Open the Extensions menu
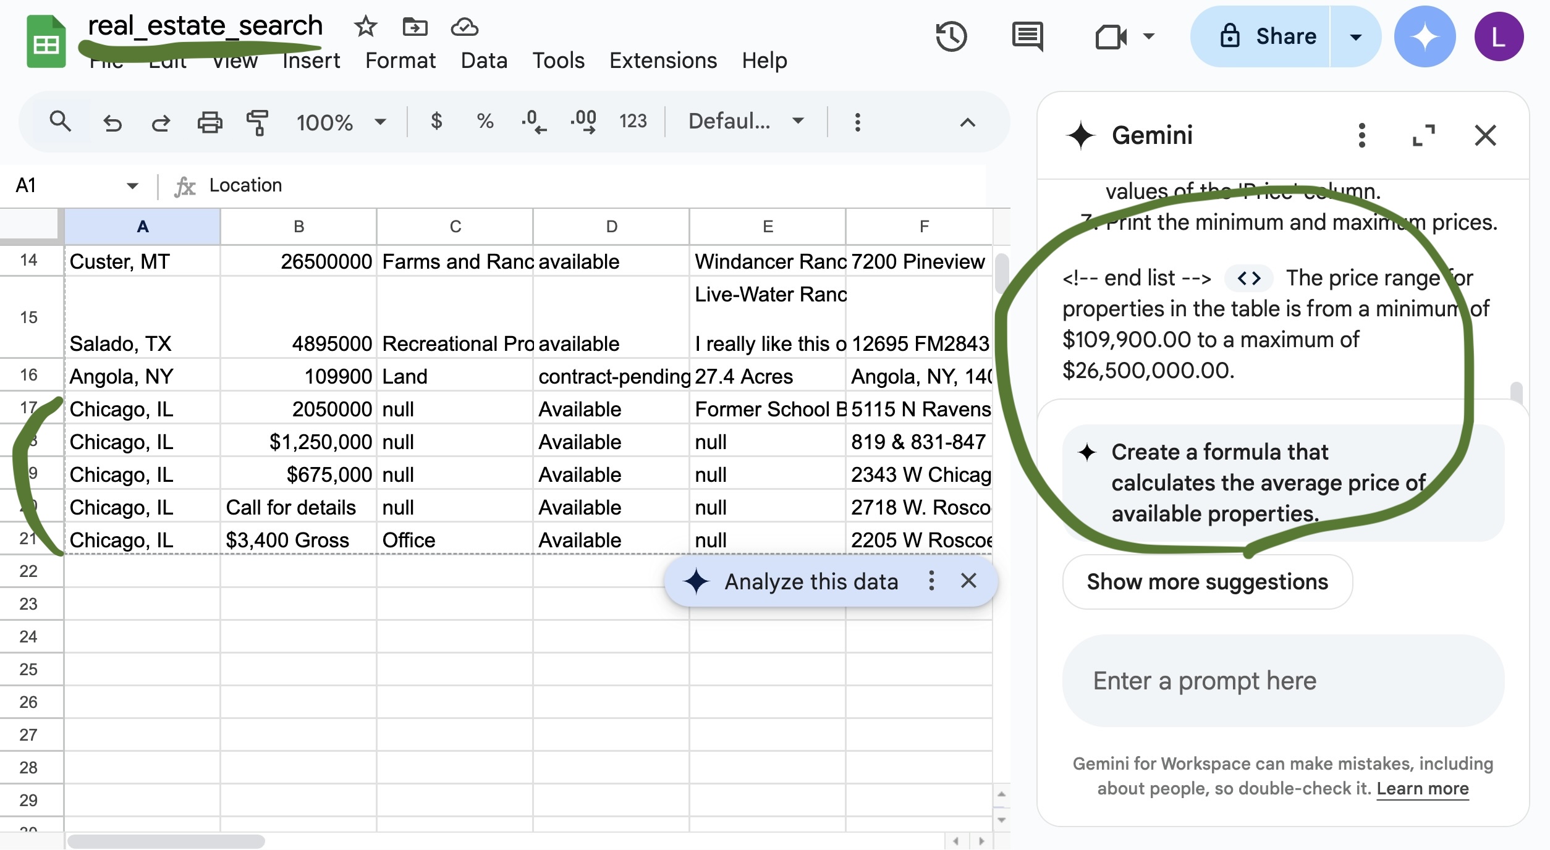This screenshot has height=850, width=1550. (x=663, y=61)
